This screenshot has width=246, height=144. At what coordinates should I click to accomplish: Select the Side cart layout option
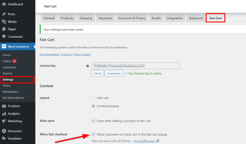click(93, 98)
